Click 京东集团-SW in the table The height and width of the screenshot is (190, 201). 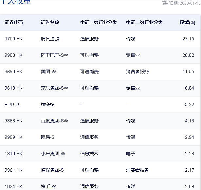[54, 88]
